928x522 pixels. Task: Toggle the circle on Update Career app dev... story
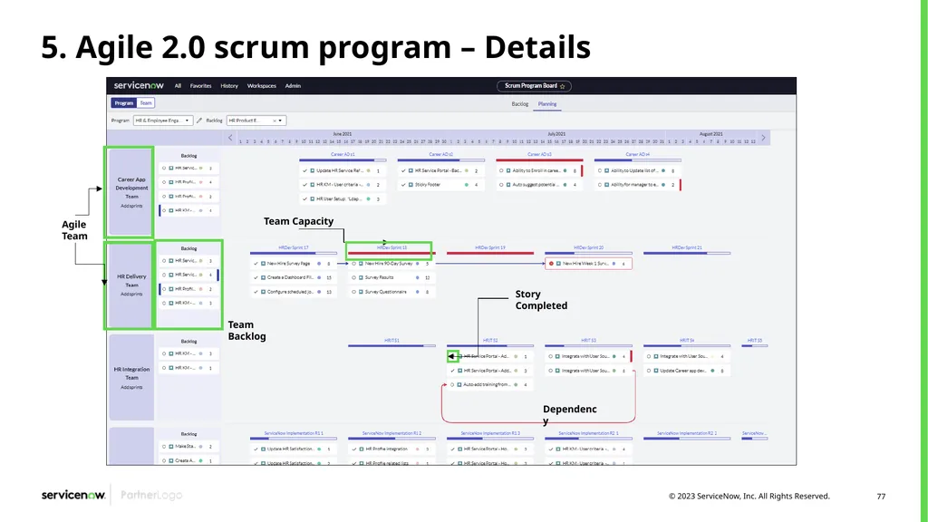point(649,371)
